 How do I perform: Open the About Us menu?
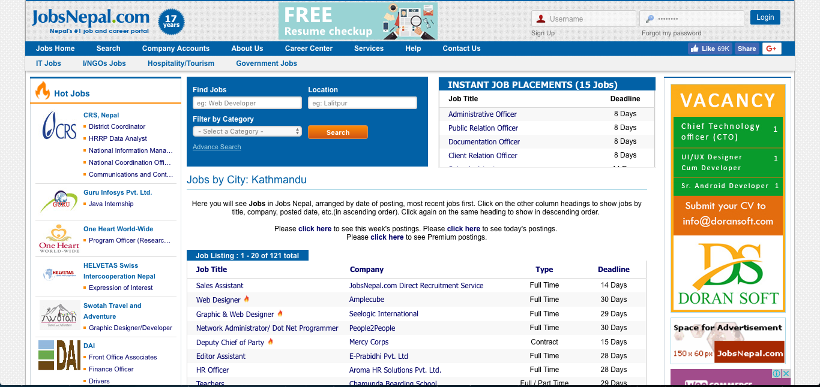(x=247, y=49)
